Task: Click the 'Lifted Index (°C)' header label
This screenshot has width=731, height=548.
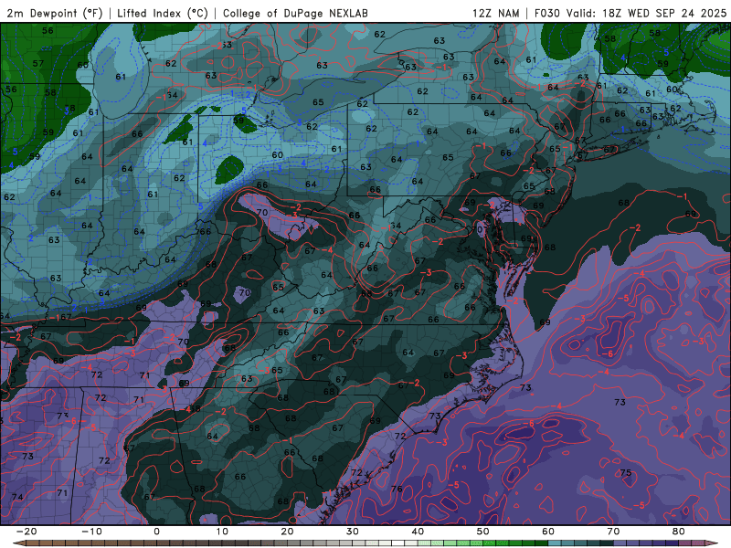Action: [163, 13]
